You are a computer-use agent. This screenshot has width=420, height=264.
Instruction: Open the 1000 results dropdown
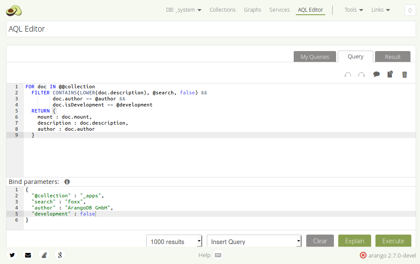tap(174, 241)
